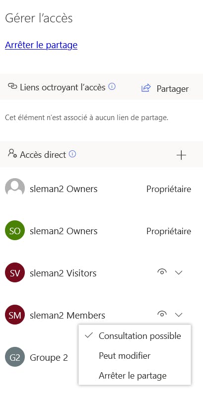Image resolution: width=203 pixels, height=395 pixels.
Task: Click the eye icon for sleman2 Visitors
Action: pos(162,271)
